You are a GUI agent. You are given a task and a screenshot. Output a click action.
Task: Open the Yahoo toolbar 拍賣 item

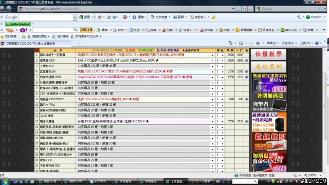click(x=168, y=30)
